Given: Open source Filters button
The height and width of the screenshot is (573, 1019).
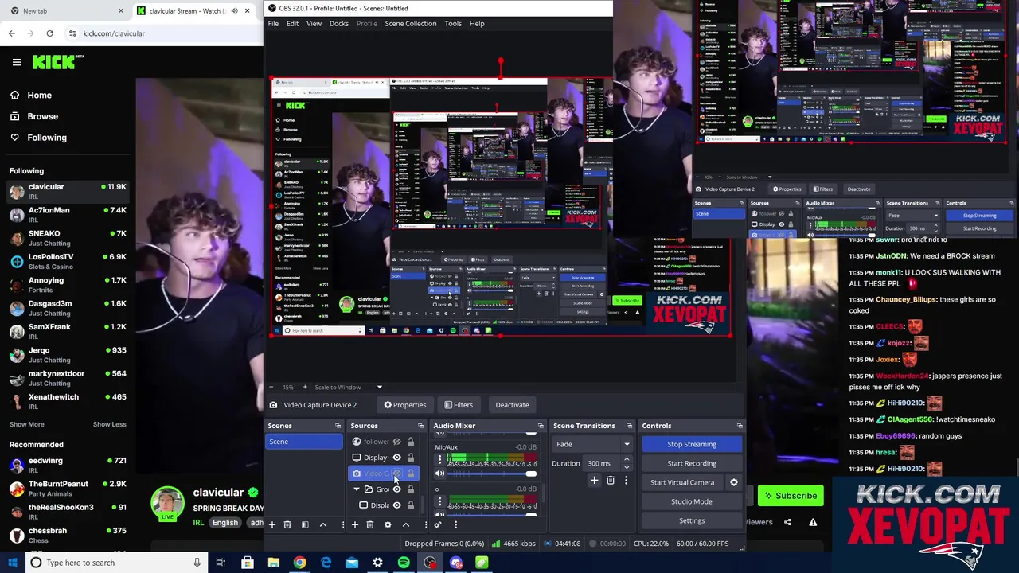Looking at the screenshot, I should (x=459, y=405).
